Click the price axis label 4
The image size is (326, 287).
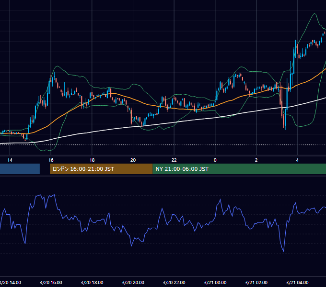tap(297, 160)
